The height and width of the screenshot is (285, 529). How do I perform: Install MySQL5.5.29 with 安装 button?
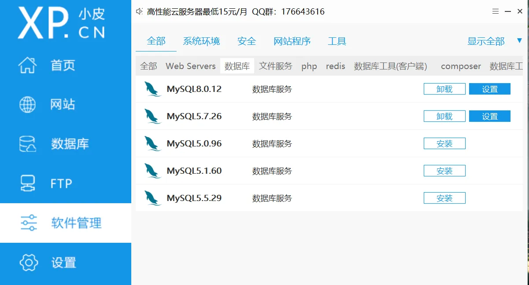(444, 198)
